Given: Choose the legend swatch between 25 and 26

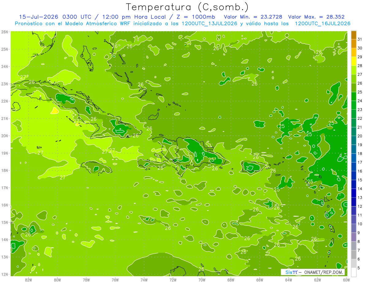Looking at the screenshot, I should pyautogui.click(x=354, y=88).
